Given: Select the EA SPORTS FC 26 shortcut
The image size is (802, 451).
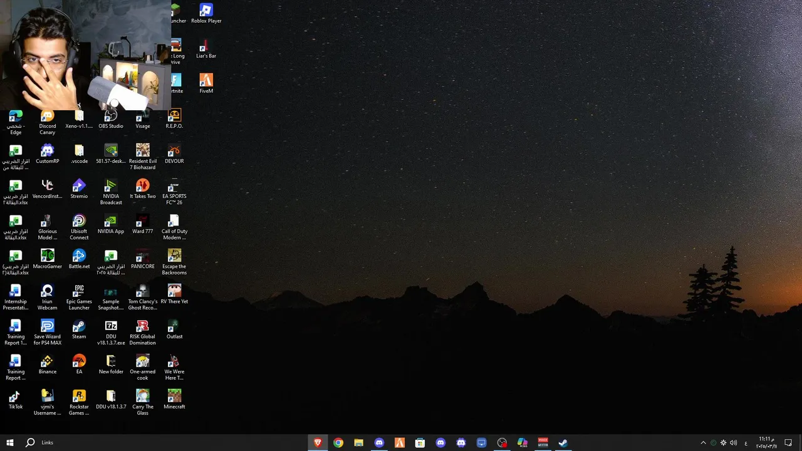Looking at the screenshot, I should (x=174, y=192).
